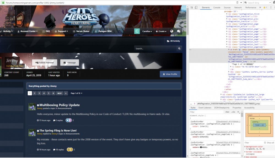Click the rgba(0, 0, 0, 0) color swatch

click(x=247, y=149)
